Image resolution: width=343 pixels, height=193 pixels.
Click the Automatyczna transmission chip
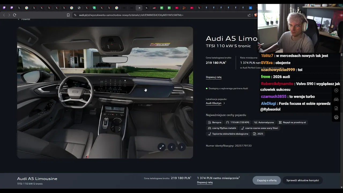[264, 122]
